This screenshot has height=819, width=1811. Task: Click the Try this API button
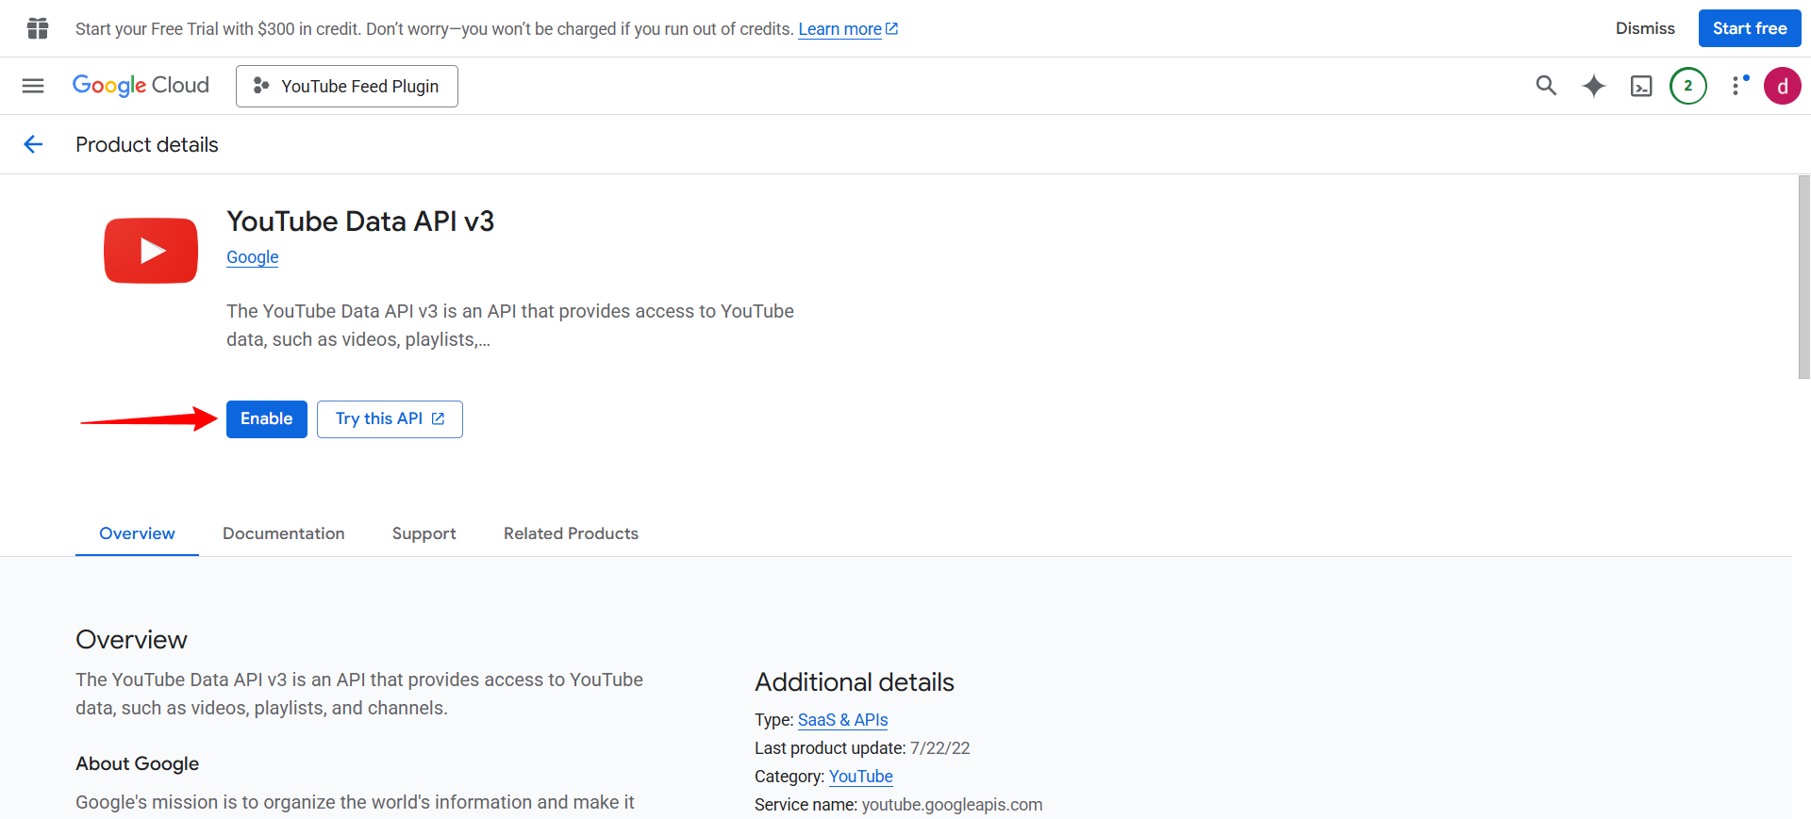tap(390, 419)
